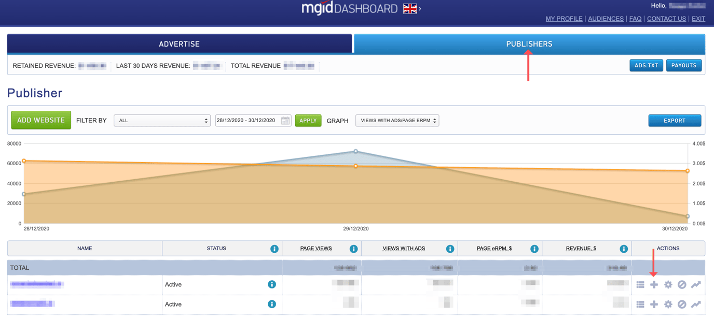
Task: Open the calendar icon in the date range field
Action: tap(285, 121)
